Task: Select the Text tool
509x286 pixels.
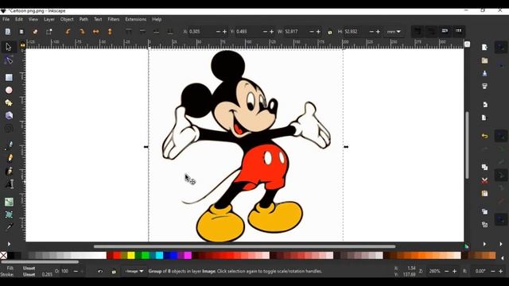Action: tap(9, 184)
